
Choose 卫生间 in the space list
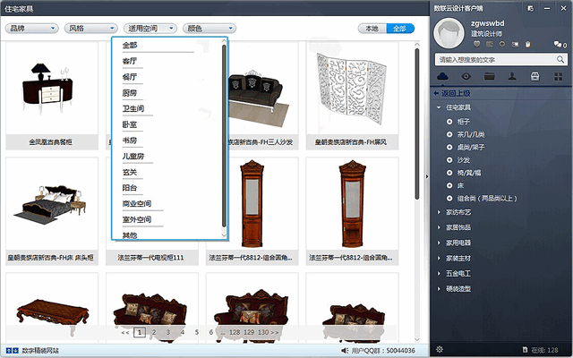[133, 108]
